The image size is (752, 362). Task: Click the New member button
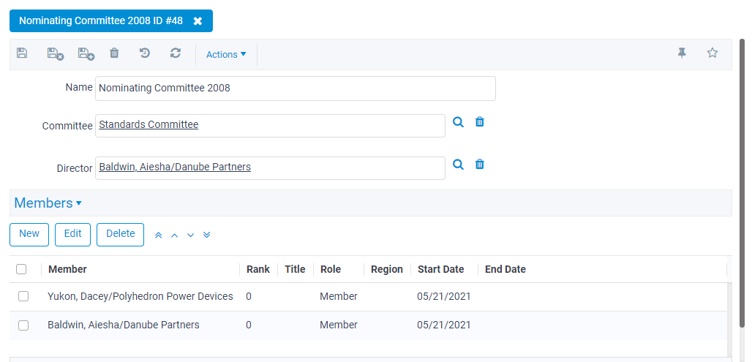tap(29, 235)
